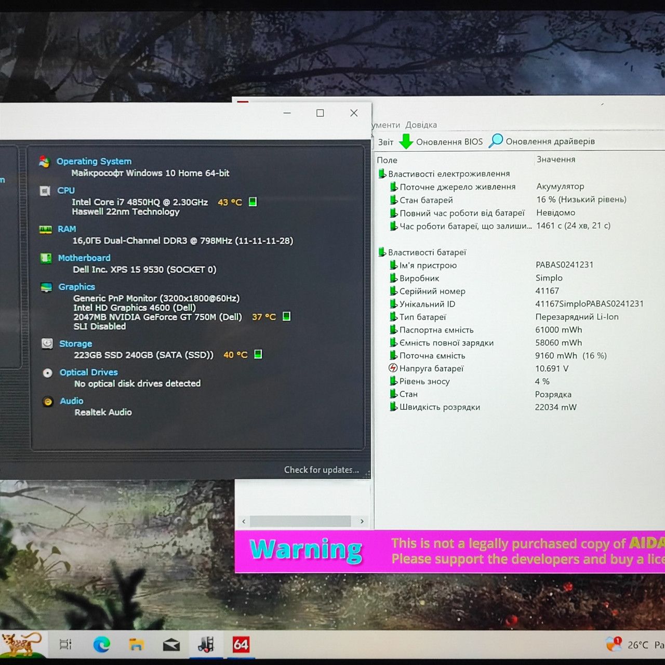Click the Storage section heading
The image size is (665, 665).
coord(76,343)
